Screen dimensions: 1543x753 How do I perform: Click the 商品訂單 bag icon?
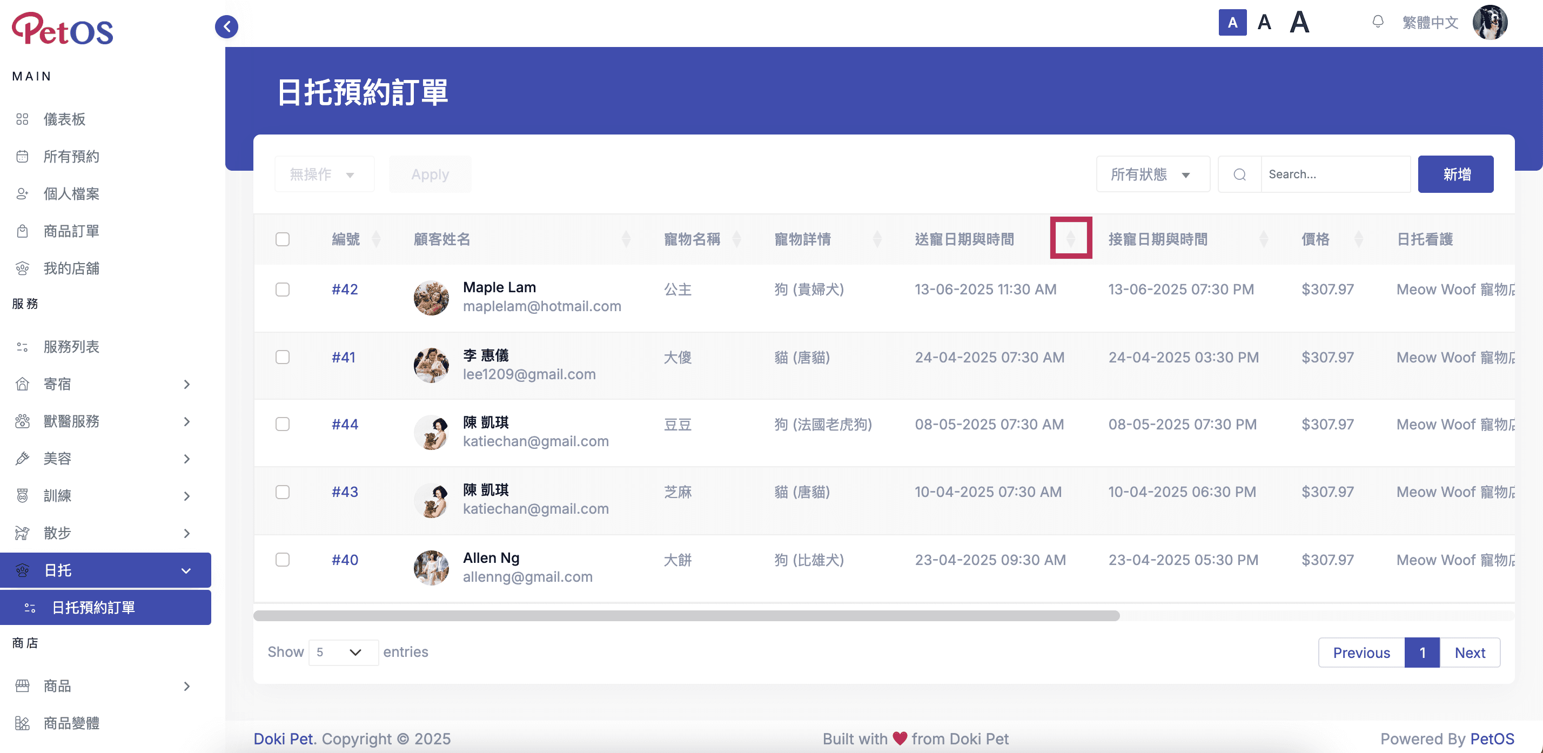22,231
